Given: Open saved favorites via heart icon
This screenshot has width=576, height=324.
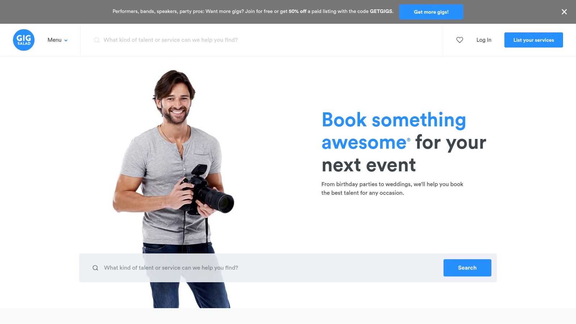Looking at the screenshot, I should (x=460, y=40).
